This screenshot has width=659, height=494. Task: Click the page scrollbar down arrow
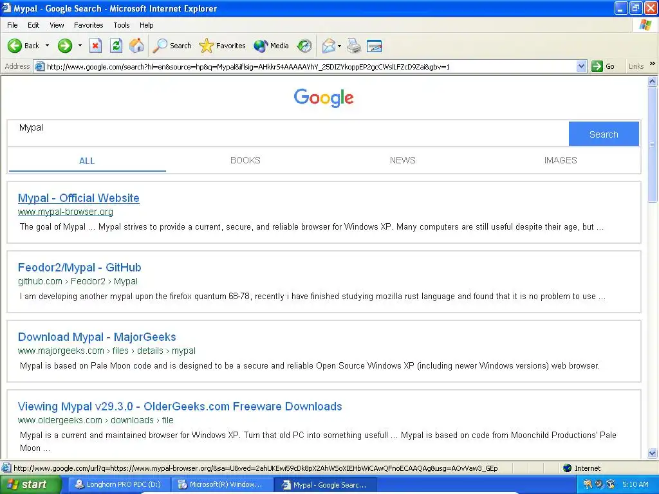point(653,453)
